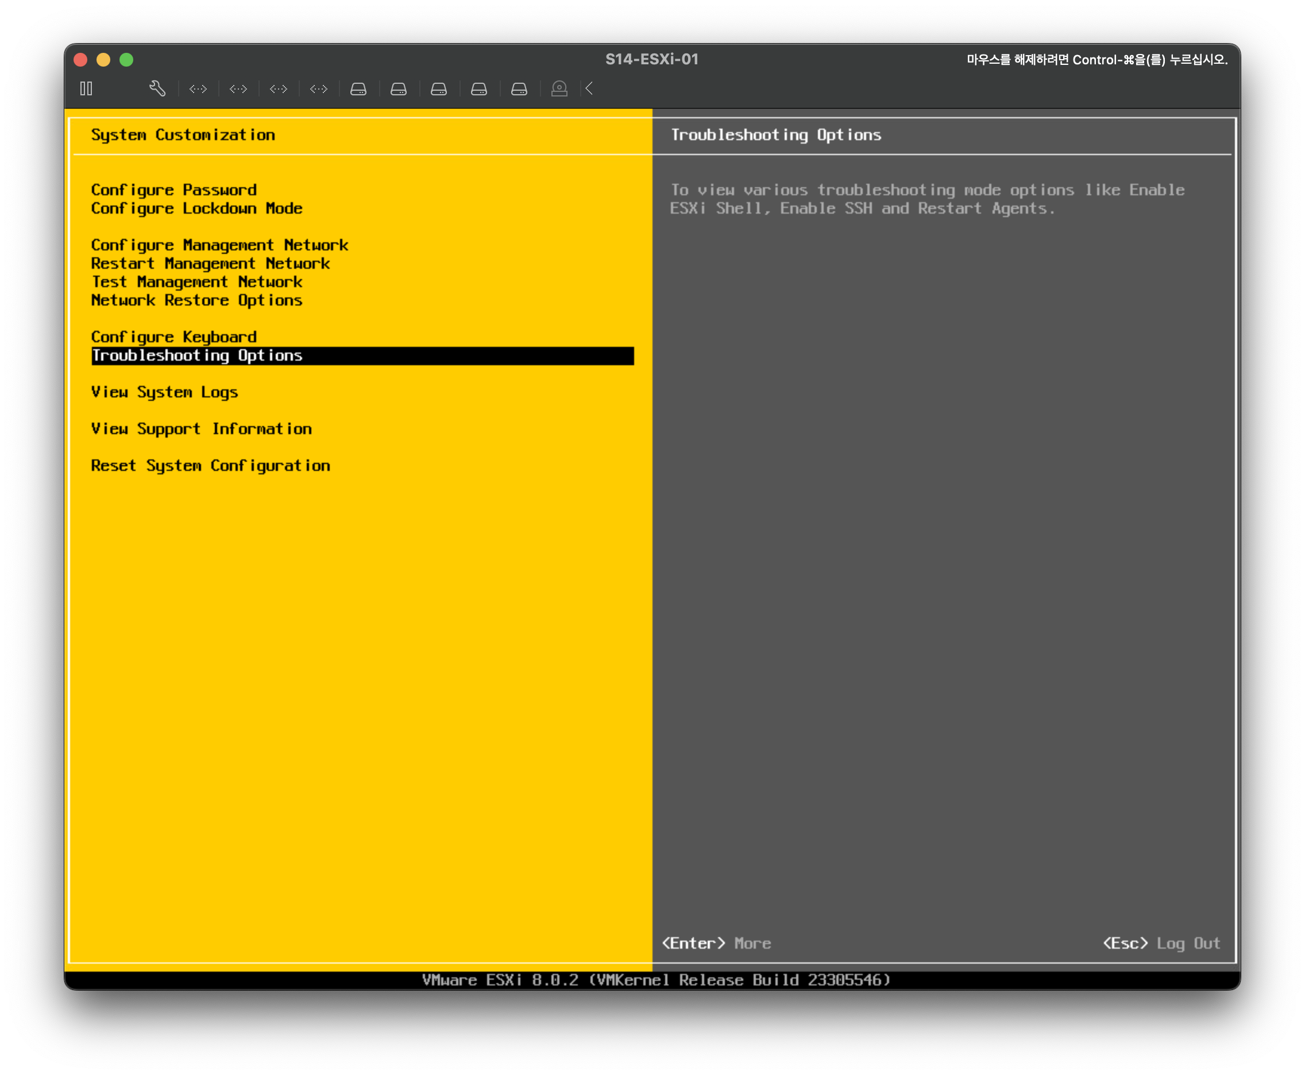Select Configure Lockdown Mode entry
Viewport: 1305px width, 1075px height.
pyautogui.click(x=196, y=208)
